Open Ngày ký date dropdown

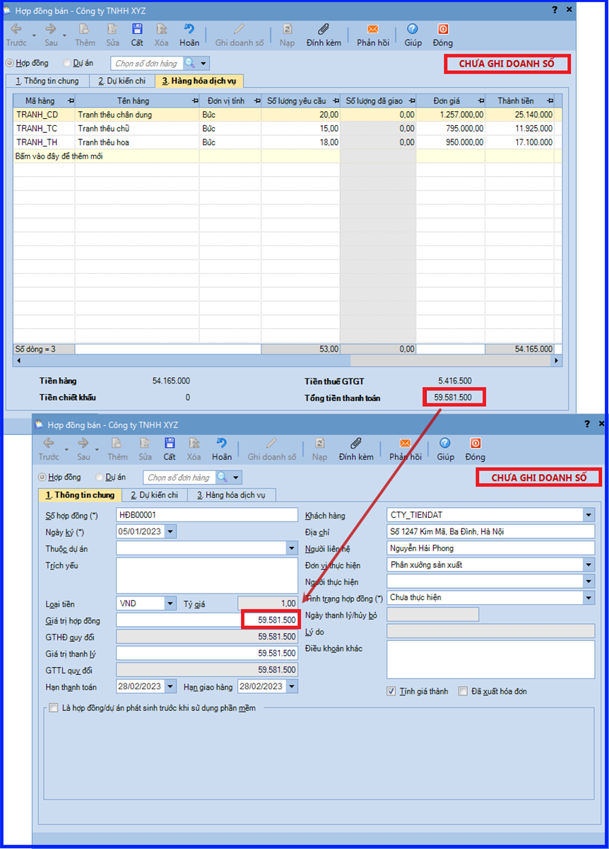(171, 531)
